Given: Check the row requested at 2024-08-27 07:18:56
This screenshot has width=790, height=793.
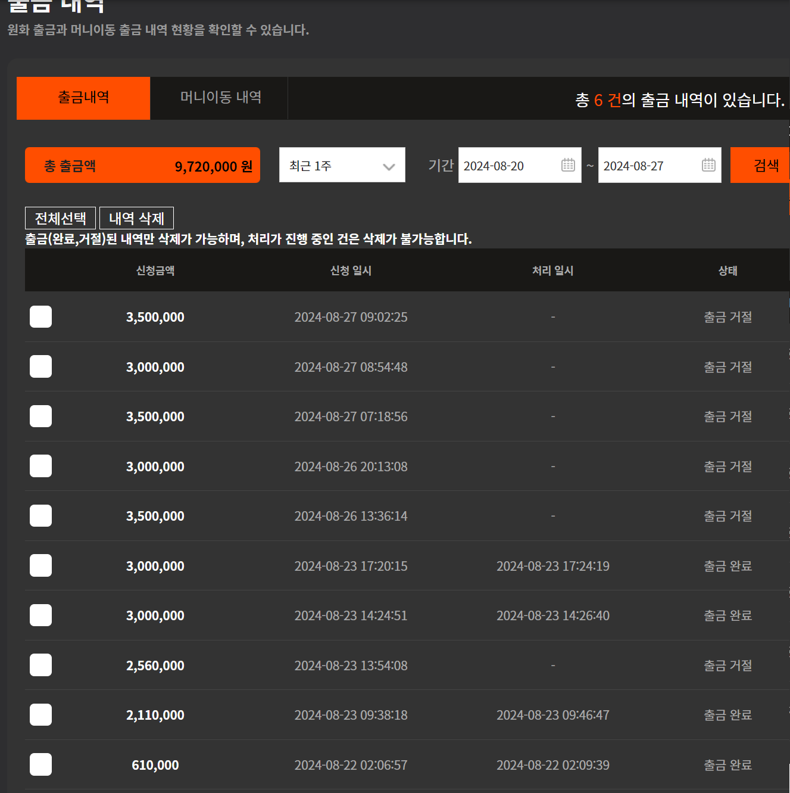Looking at the screenshot, I should coord(41,416).
